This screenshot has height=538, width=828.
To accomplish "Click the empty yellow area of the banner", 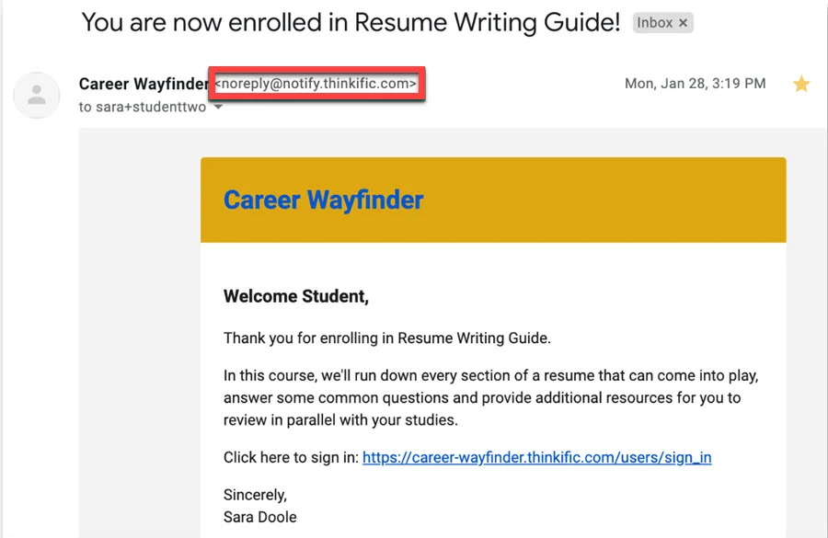I will point(626,200).
